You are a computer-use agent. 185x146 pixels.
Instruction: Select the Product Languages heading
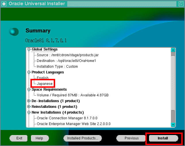[x=48, y=72]
